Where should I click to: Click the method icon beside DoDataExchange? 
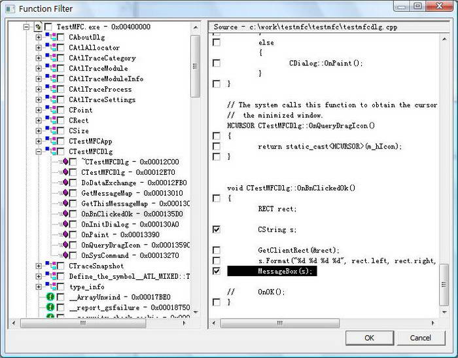[65, 183]
